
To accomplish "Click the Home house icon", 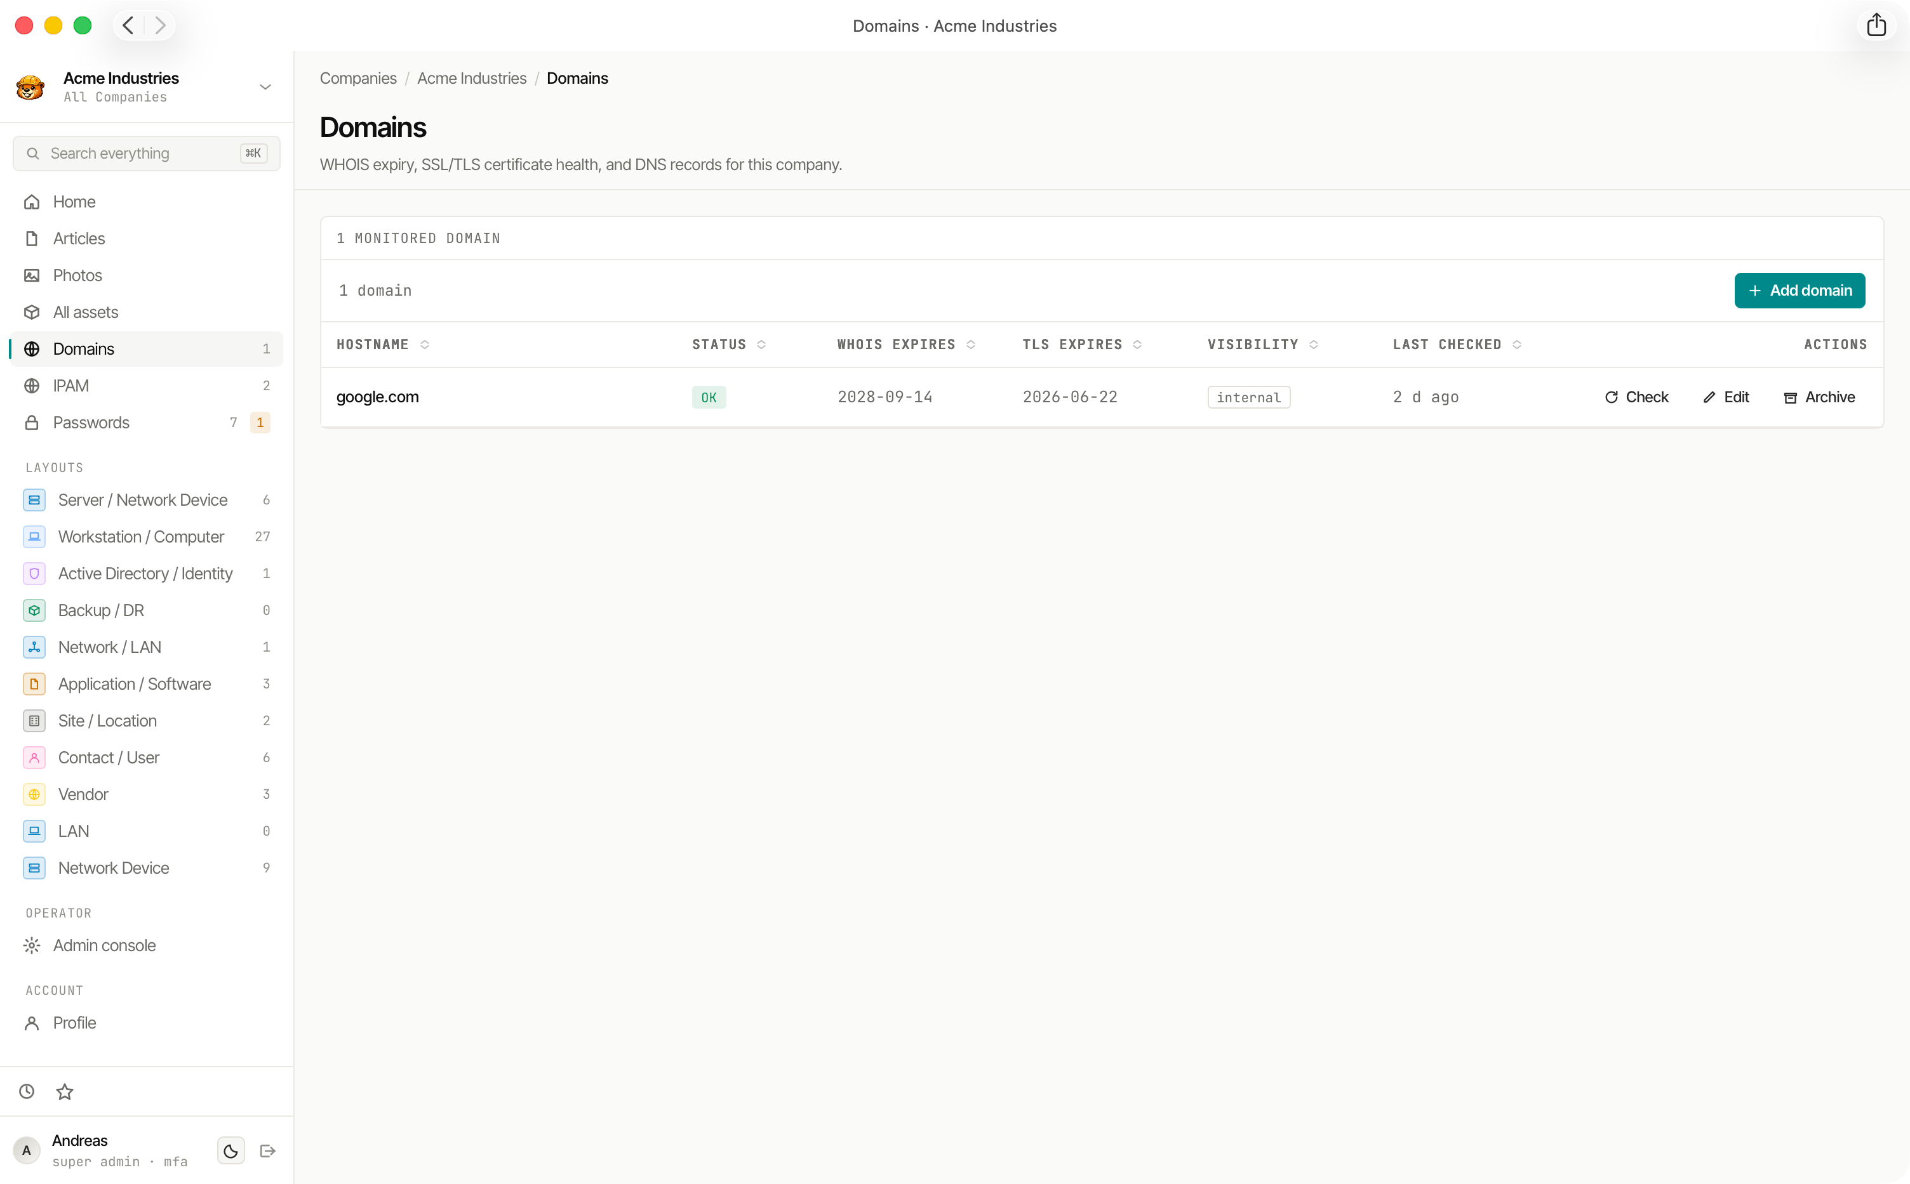I will click(32, 202).
